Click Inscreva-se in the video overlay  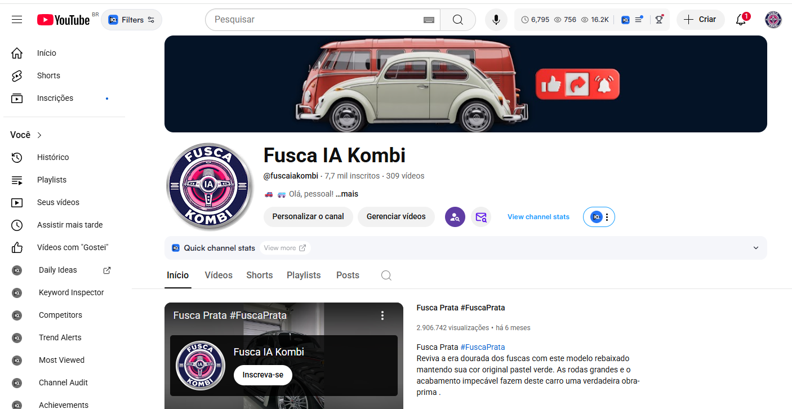click(x=263, y=375)
